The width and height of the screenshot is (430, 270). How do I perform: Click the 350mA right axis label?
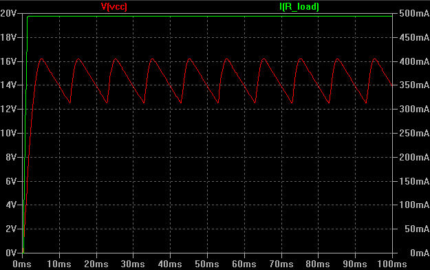click(414, 85)
